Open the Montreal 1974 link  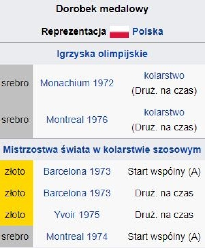tap(77, 237)
